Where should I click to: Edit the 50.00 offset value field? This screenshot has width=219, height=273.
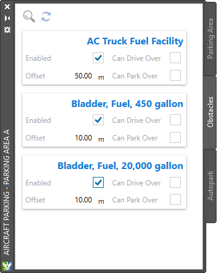point(83,76)
